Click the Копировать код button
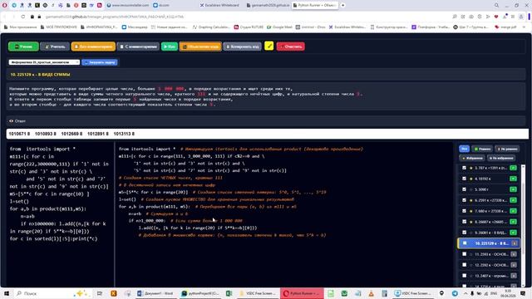 point(242,47)
